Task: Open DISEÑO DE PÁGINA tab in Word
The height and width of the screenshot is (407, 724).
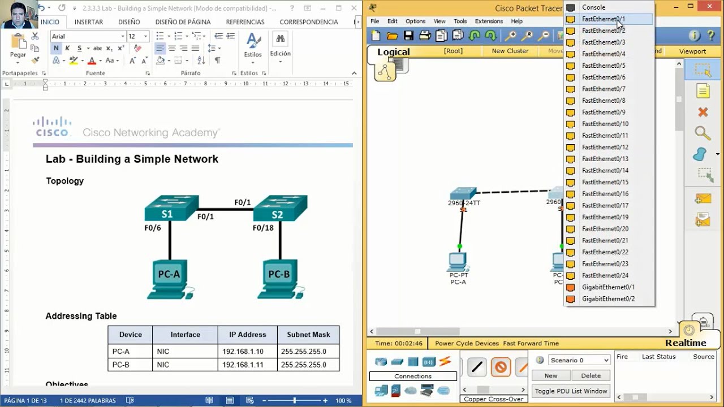Action: tap(183, 22)
